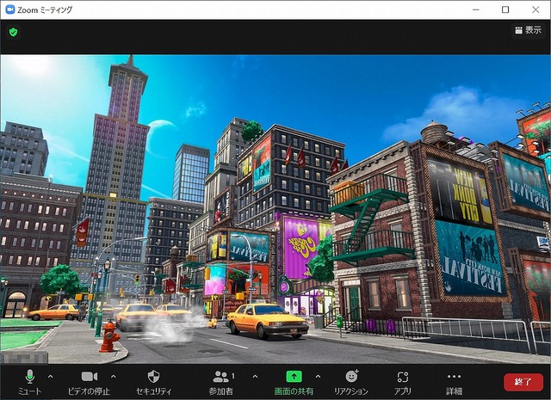Expand the arrow next to 参加者
Image resolution: width=551 pixels, height=400 pixels.
point(255,377)
